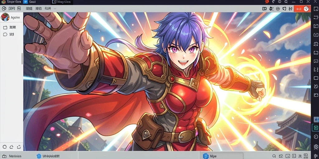Click the clock-check icon in the toolbar
This screenshot has height=159, width=319.
(4, 8)
